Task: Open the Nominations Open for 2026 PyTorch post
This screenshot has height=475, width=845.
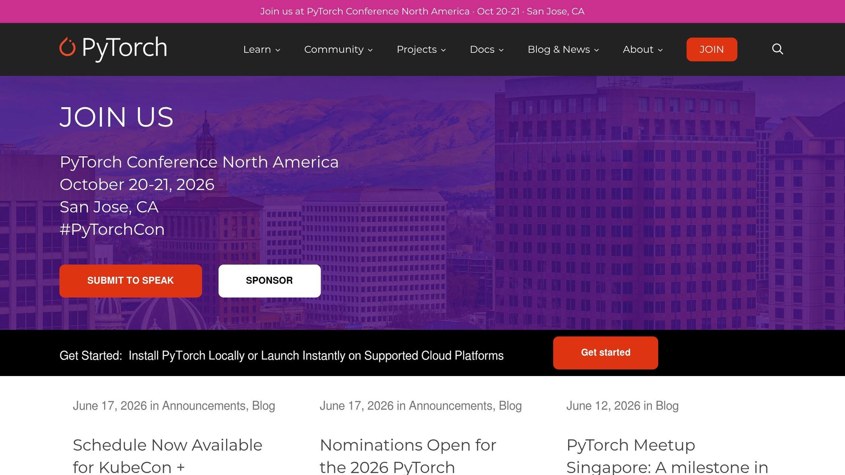Action: 408,456
